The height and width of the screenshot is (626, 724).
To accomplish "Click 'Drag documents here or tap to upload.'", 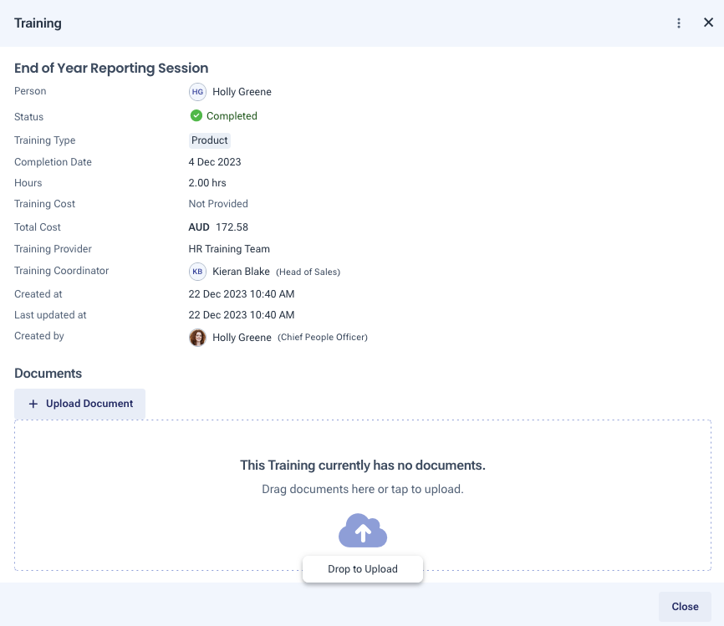I will click(363, 489).
